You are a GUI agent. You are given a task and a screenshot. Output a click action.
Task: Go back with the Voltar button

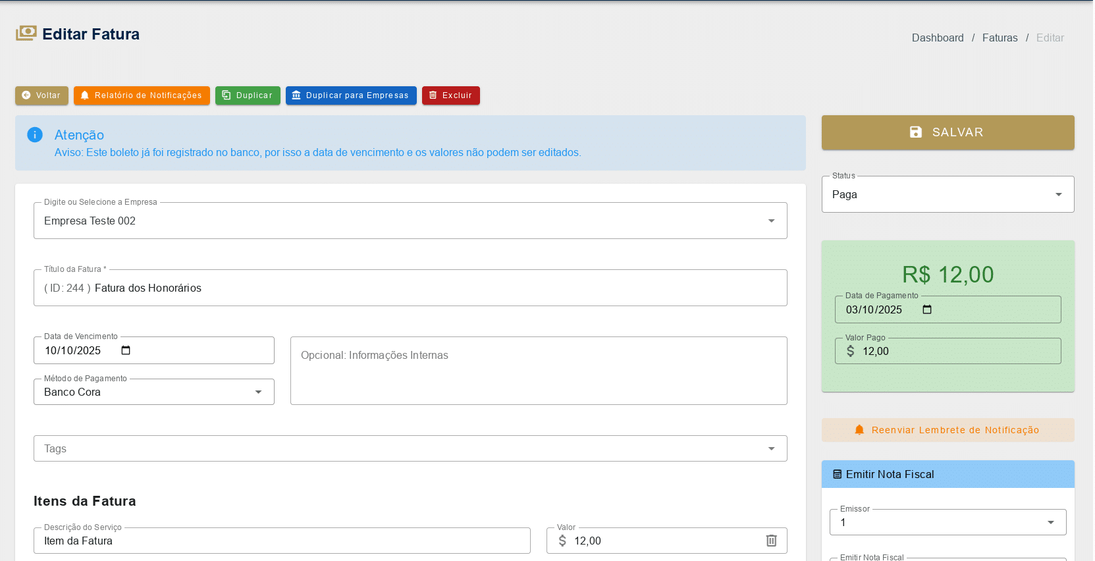point(41,95)
